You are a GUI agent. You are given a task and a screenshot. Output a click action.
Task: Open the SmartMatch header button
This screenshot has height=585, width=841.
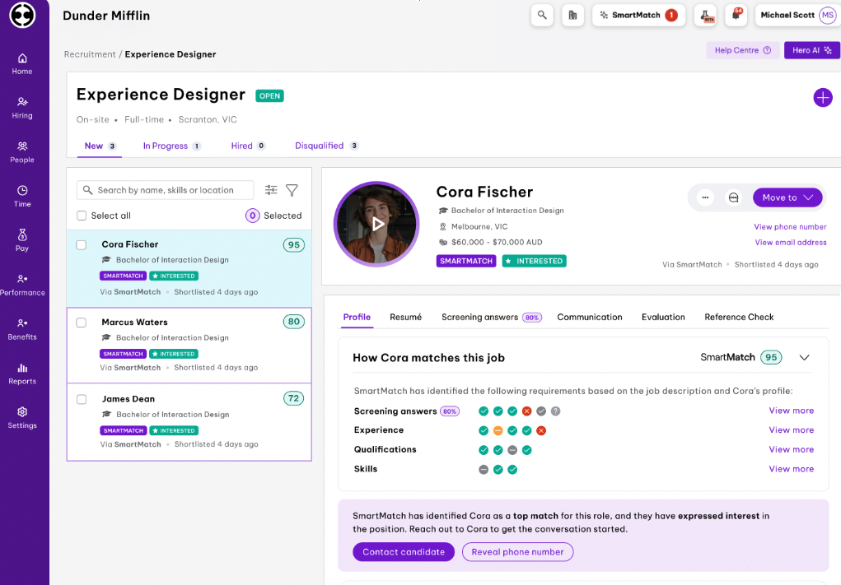pos(638,15)
